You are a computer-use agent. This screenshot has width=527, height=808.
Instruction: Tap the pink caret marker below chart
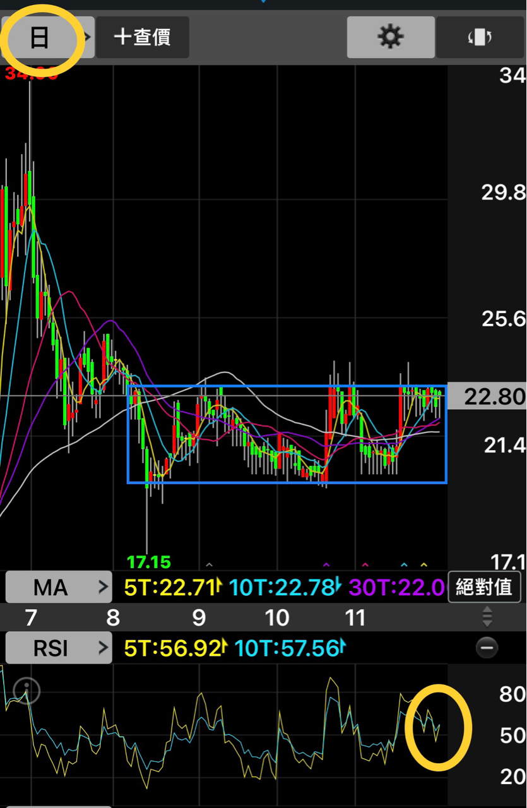[365, 564]
